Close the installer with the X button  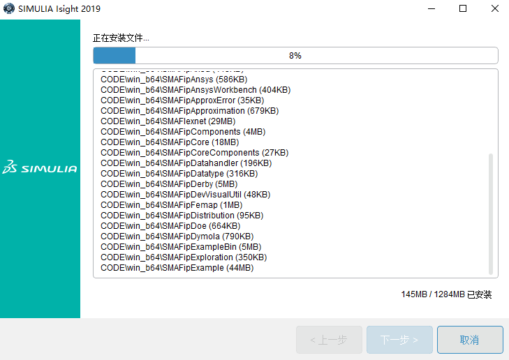tap(494, 9)
